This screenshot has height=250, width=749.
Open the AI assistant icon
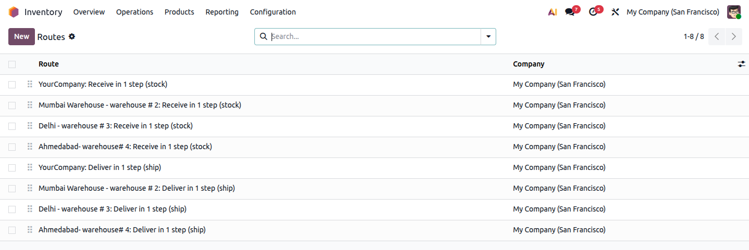552,12
